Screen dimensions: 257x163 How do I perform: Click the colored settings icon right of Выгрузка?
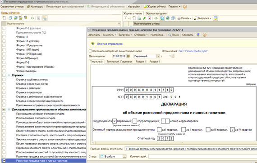(216, 18)
